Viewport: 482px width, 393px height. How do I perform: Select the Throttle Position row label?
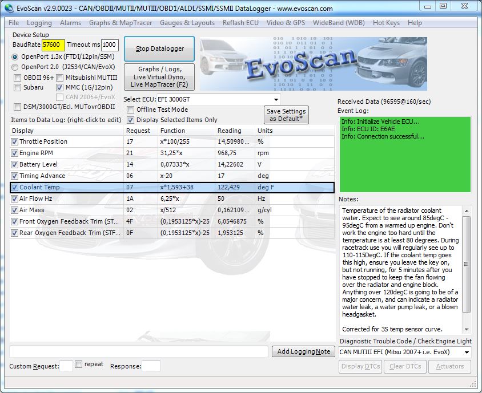click(x=43, y=141)
